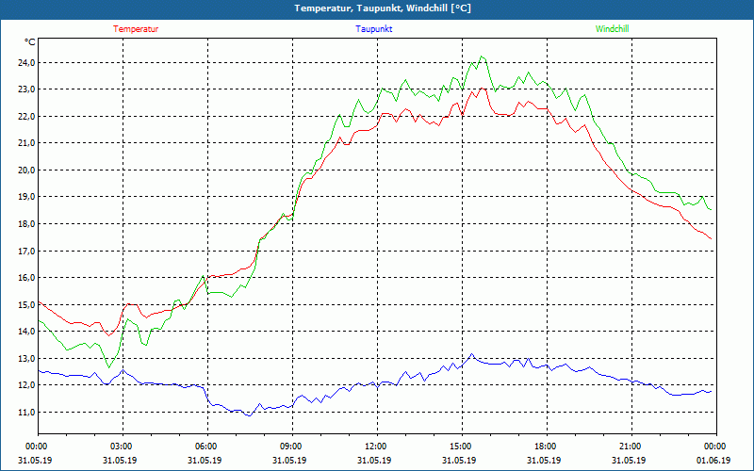Click the '20,0' y-axis value
The width and height of the screenshot is (754, 471).
(26, 171)
